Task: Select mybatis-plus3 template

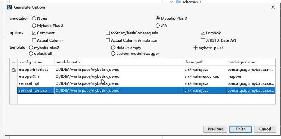Action: coord(208,48)
